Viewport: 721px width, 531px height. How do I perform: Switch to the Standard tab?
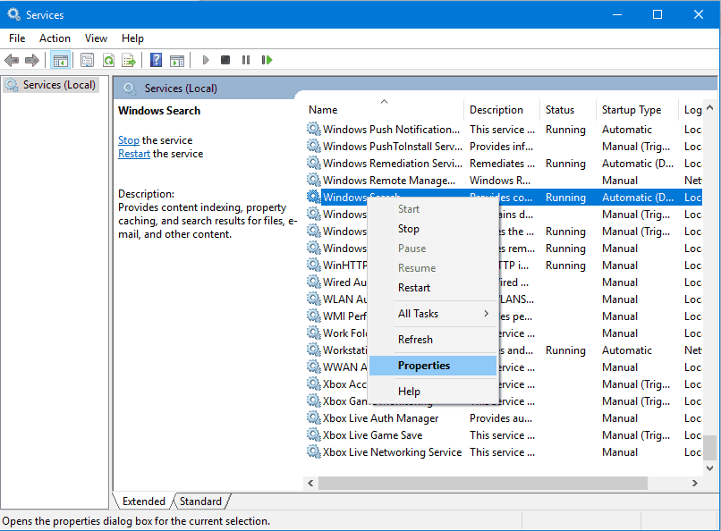point(200,501)
